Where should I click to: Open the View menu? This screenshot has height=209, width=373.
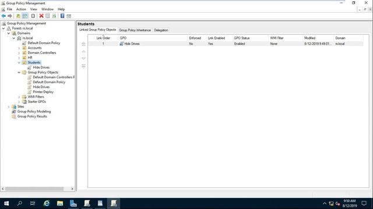[x=34, y=9]
